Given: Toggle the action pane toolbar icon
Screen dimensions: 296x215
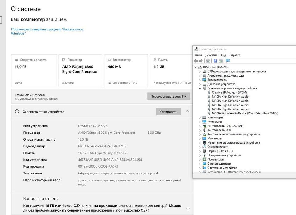Looking at the screenshot, I should pyautogui.click(x=221, y=61).
